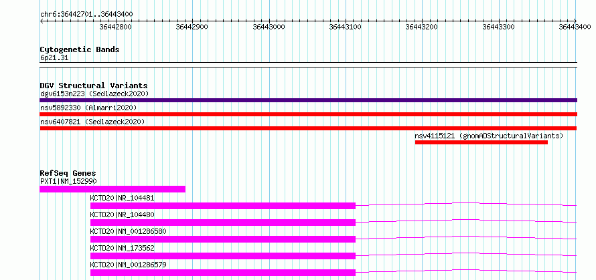The width and height of the screenshot is (596, 280).
Task: Click ruler position 36443200
Action: pyautogui.click(x=423, y=27)
